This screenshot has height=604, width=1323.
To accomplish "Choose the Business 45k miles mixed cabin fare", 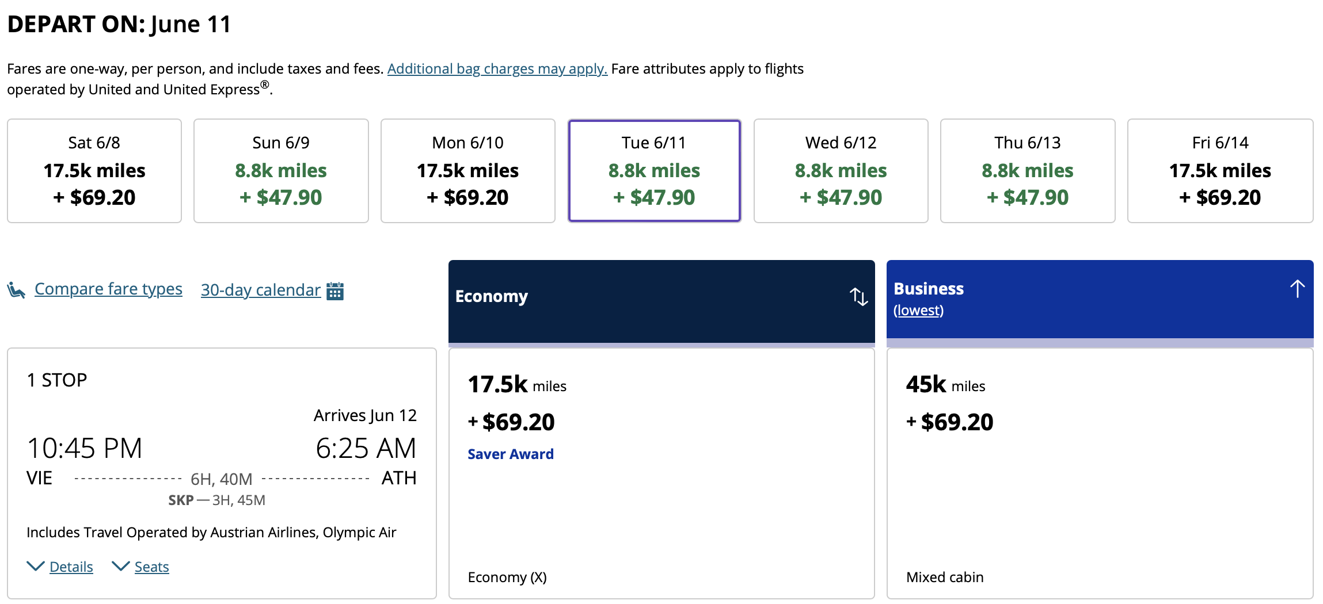I will tap(1100, 473).
